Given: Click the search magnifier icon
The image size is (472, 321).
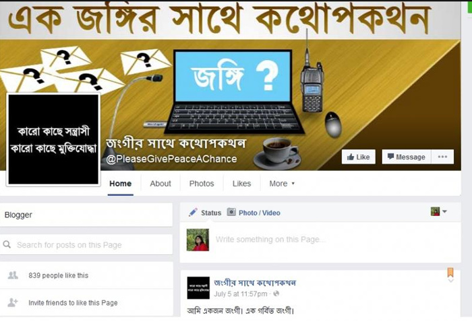Looking at the screenshot, I should [x=7, y=245].
